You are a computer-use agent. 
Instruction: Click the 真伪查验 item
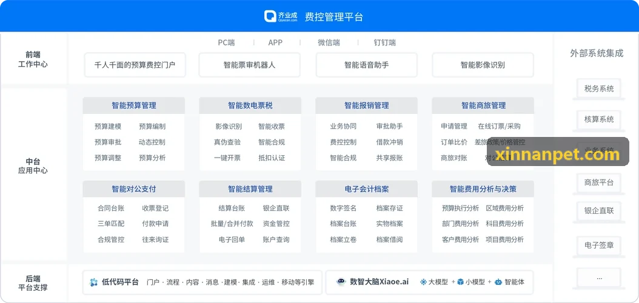tap(227, 142)
